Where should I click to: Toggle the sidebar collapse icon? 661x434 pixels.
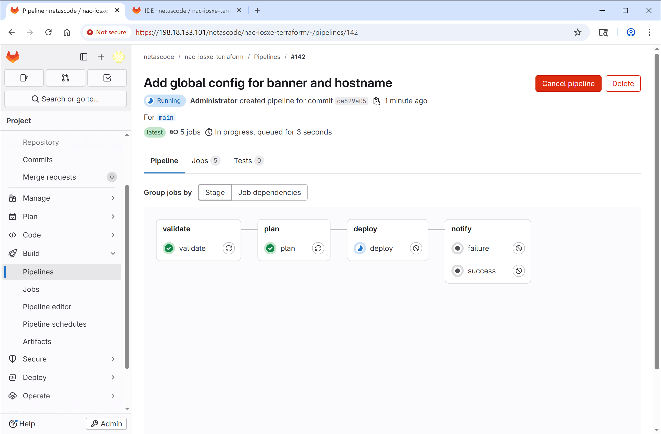click(84, 57)
